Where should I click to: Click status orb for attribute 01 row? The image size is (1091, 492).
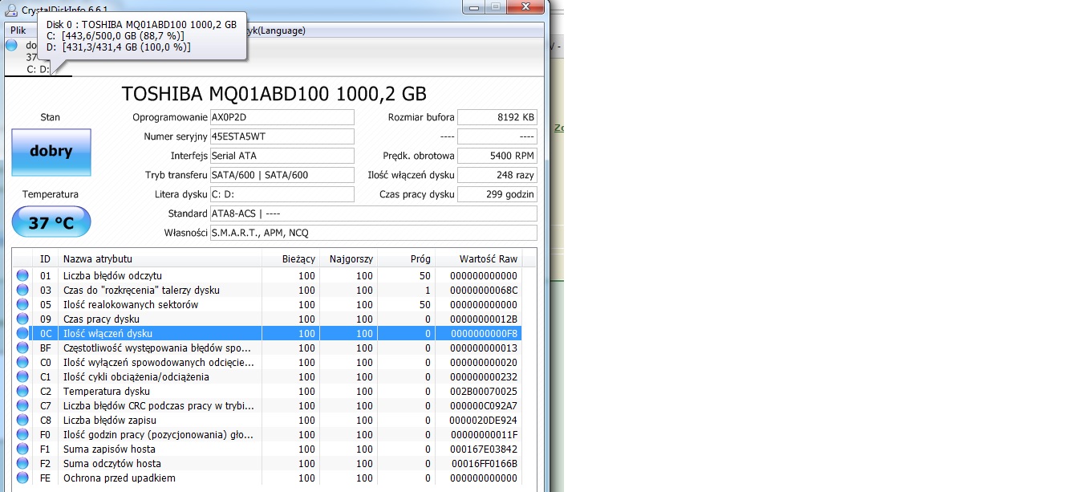(x=22, y=275)
